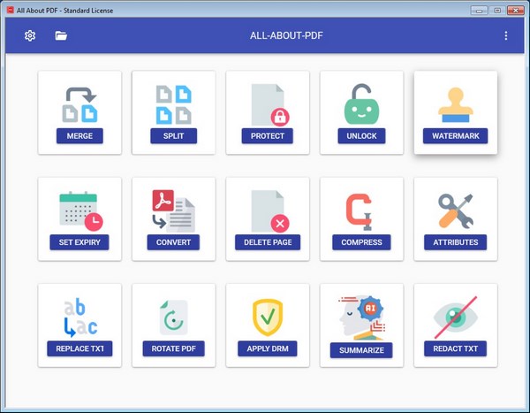Click the Rotate PDF icon
Image resolution: width=530 pixels, height=413 pixels.
(173, 317)
